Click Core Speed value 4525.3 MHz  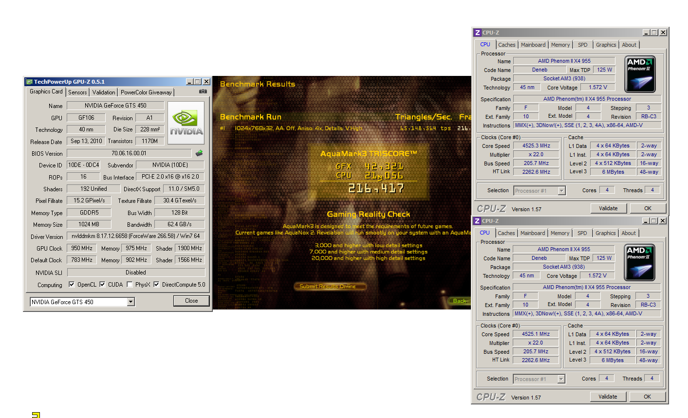537,145
